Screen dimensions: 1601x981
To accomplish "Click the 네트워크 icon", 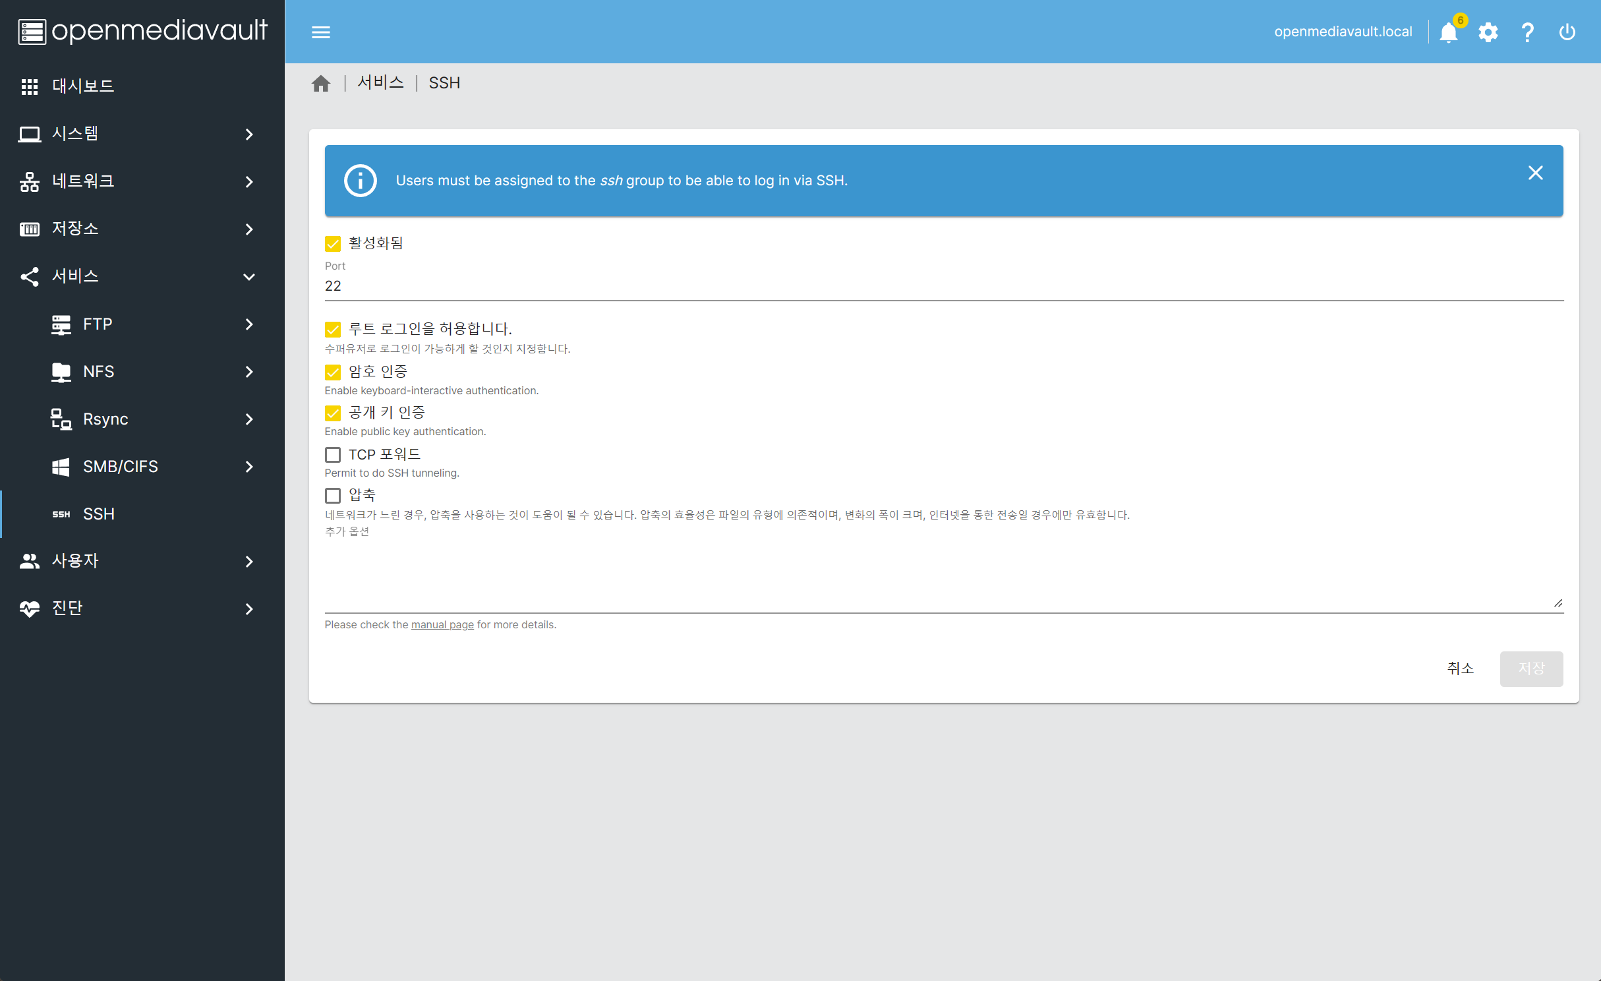I will pyautogui.click(x=29, y=181).
